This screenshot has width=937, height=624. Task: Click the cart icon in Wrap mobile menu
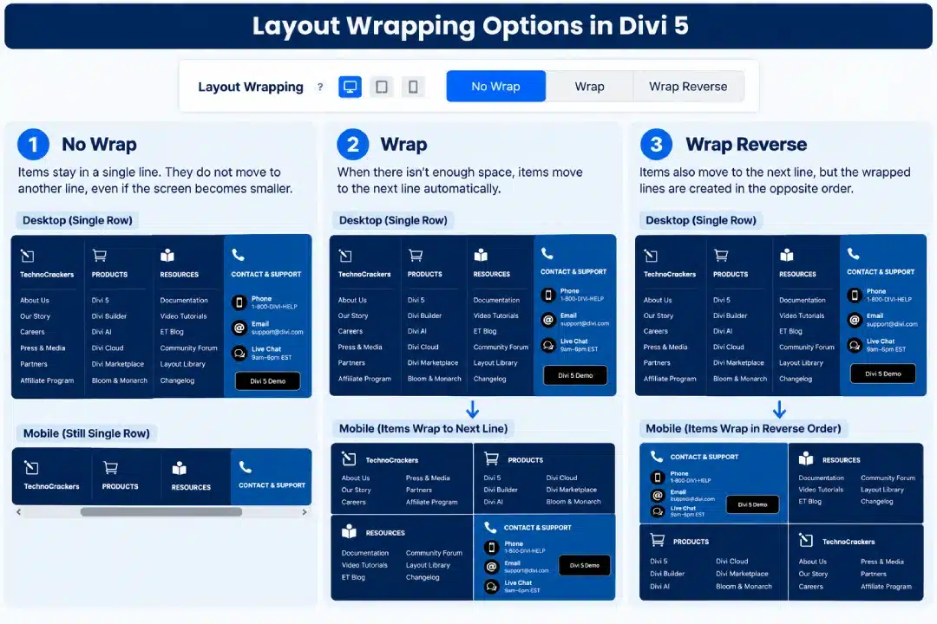[x=491, y=458]
